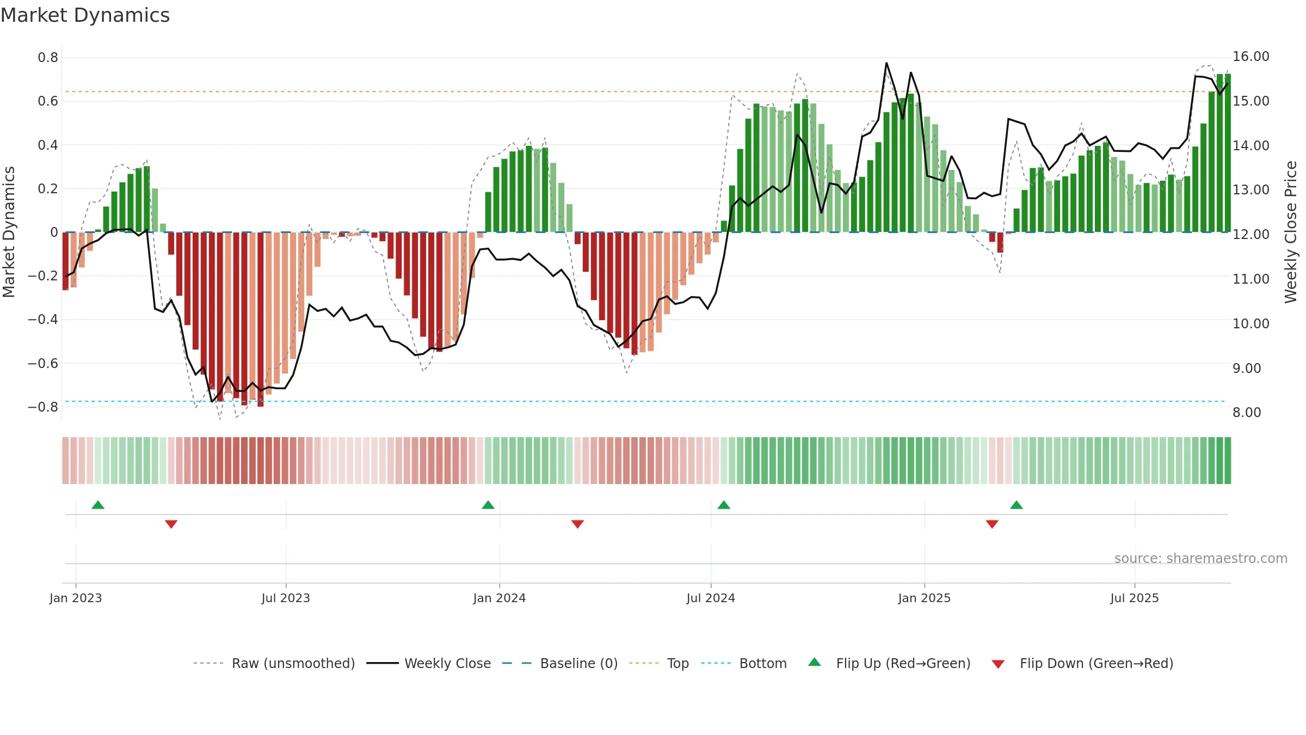Image resolution: width=1306 pixels, height=735 pixels.
Task: Click the source: sharemaestro.com text
Action: pyautogui.click(x=1201, y=558)
